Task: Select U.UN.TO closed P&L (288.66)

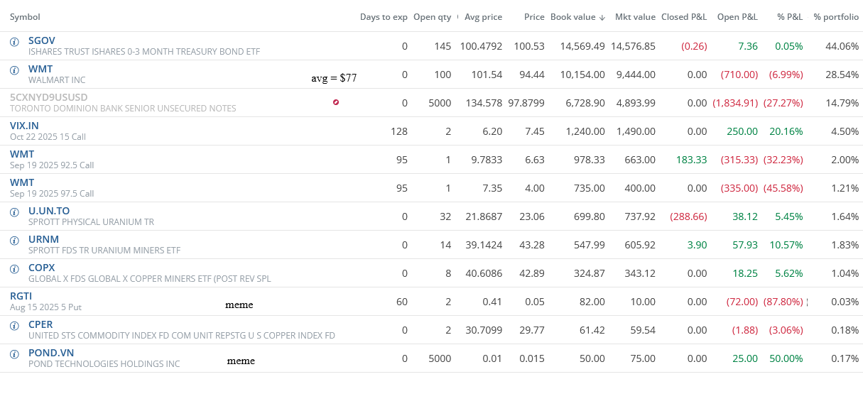Action: tap(688, 216)
